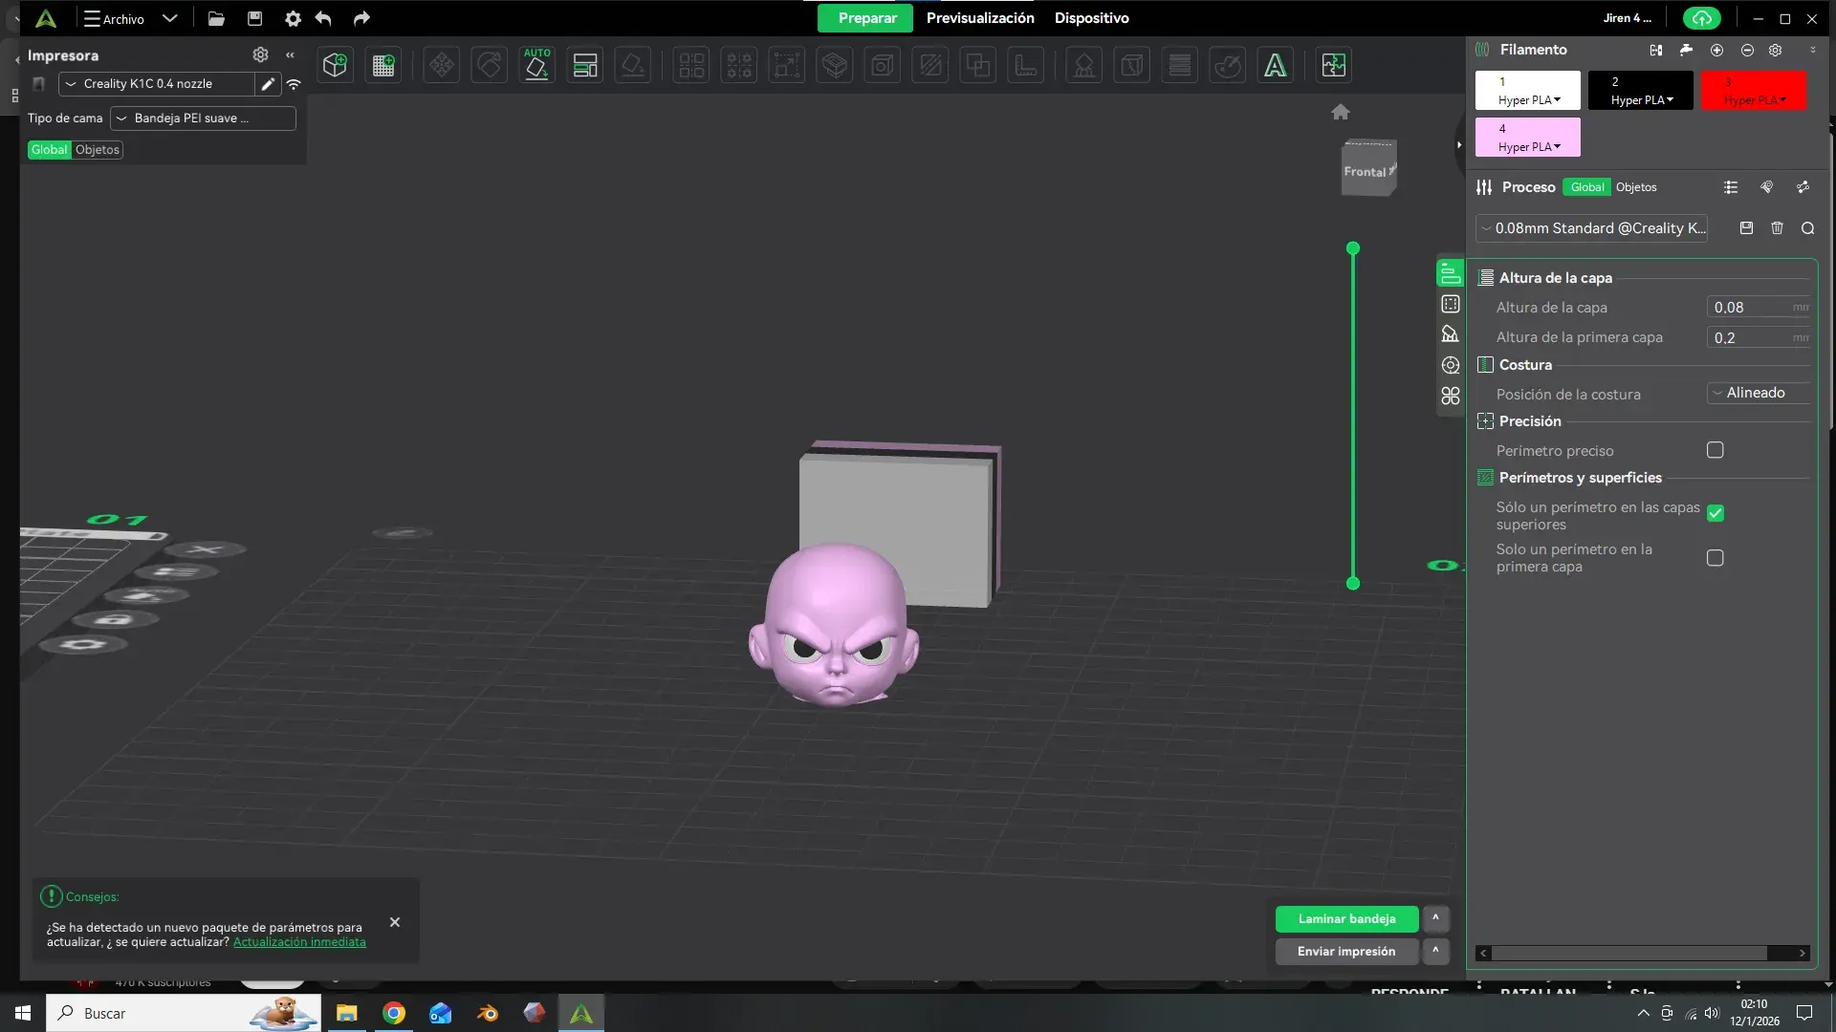Click the Laminar bandeja button
Viewport: 1836px width, 1032px height.
click(x=1346, y=919)
